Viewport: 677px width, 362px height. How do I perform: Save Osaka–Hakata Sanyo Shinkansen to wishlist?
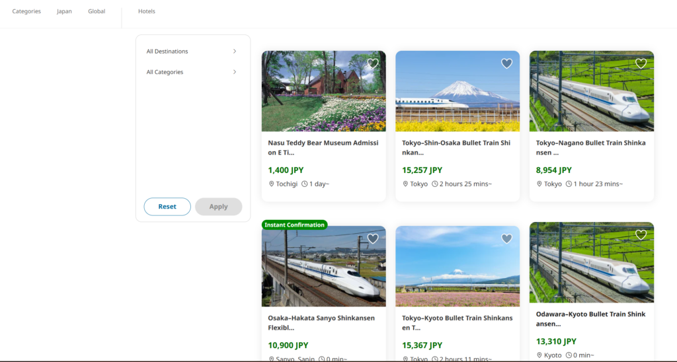click(x=373, y=238)
